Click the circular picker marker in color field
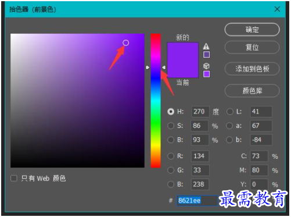This screenshot has width=291, height=217. (125, 42)
